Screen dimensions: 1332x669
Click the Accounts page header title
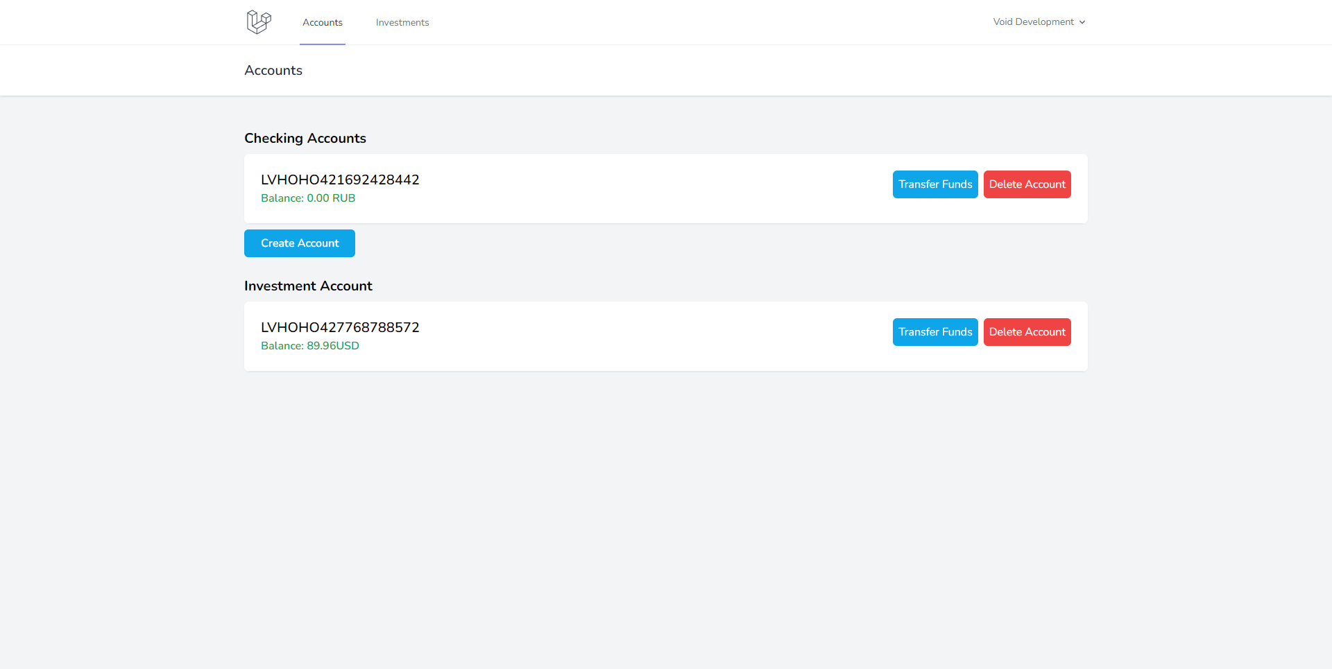[x=273, y=70]
